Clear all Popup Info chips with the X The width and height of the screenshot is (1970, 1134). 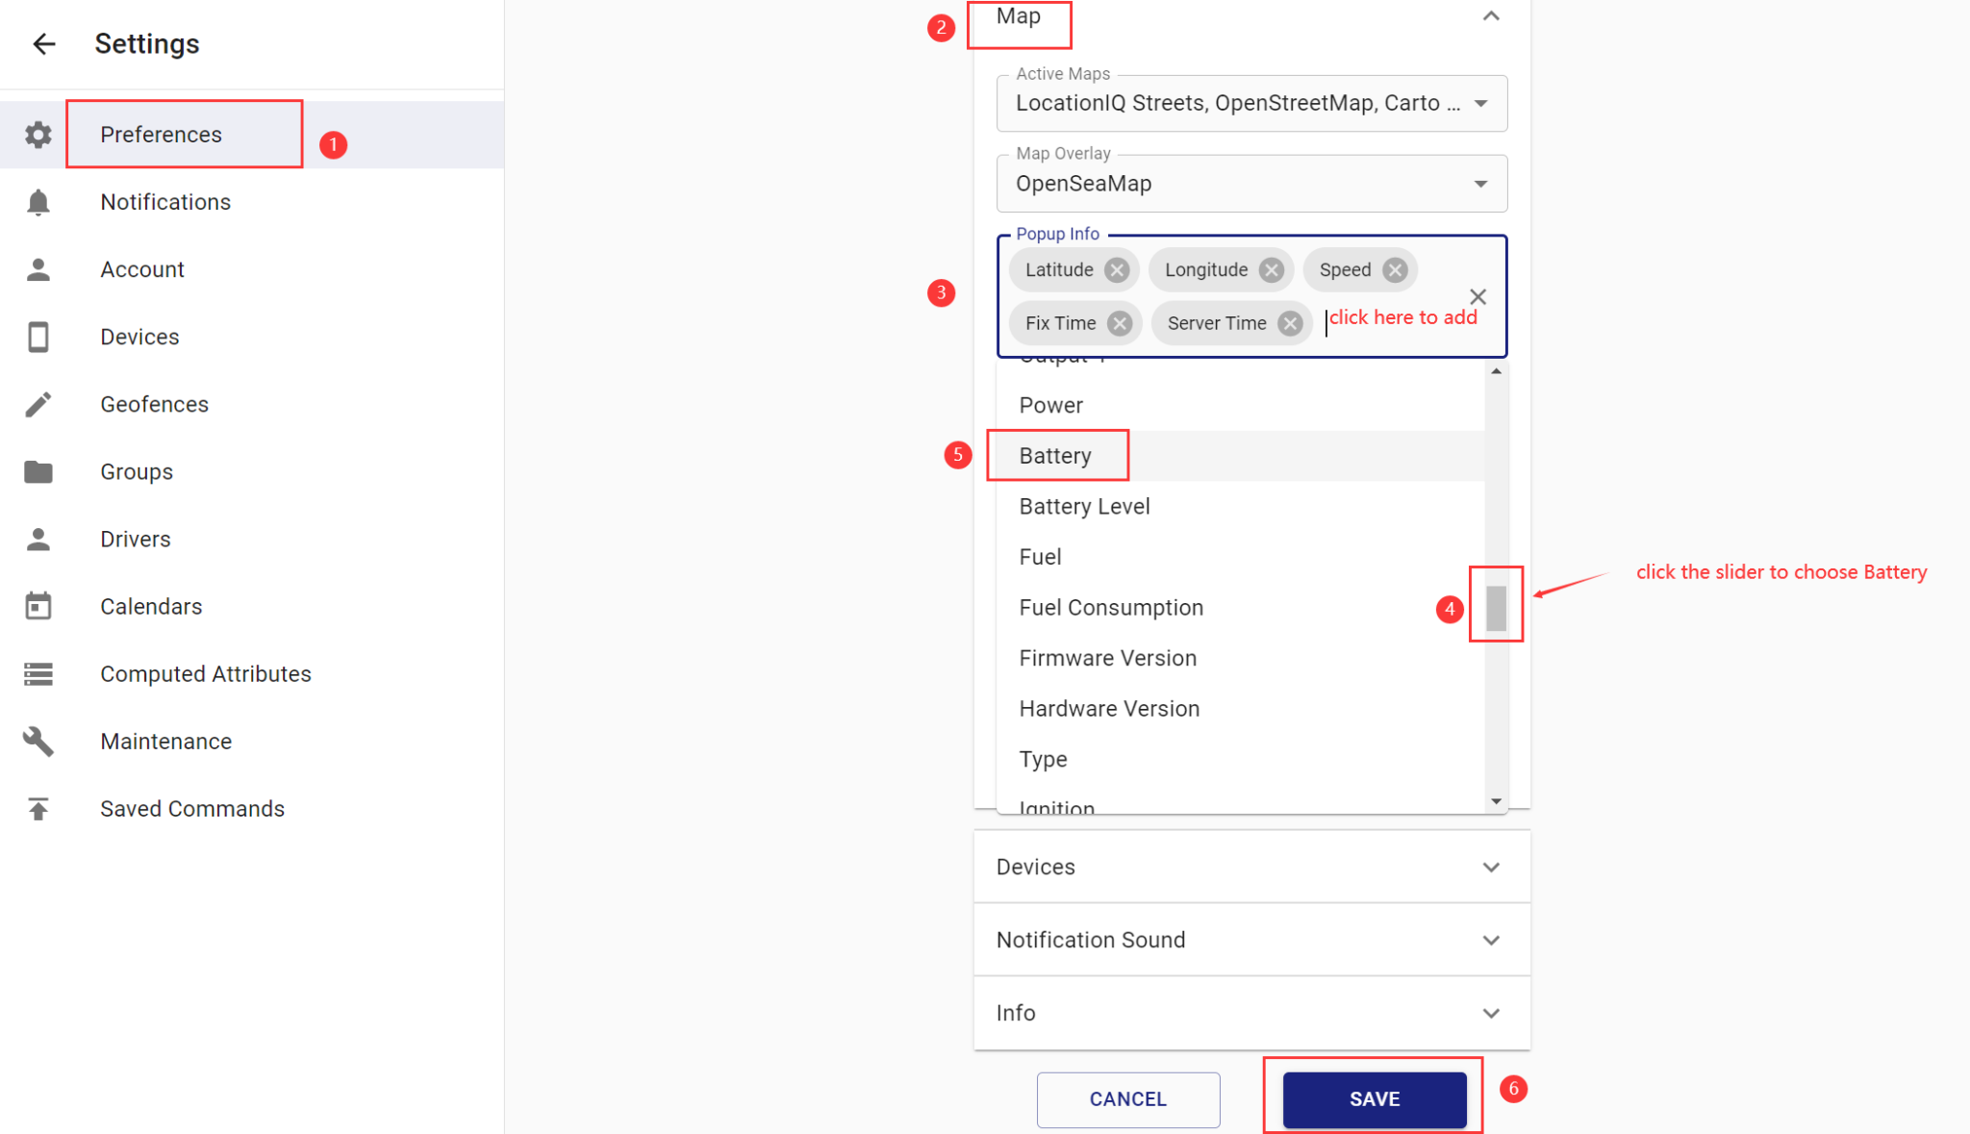point(1477,296)
